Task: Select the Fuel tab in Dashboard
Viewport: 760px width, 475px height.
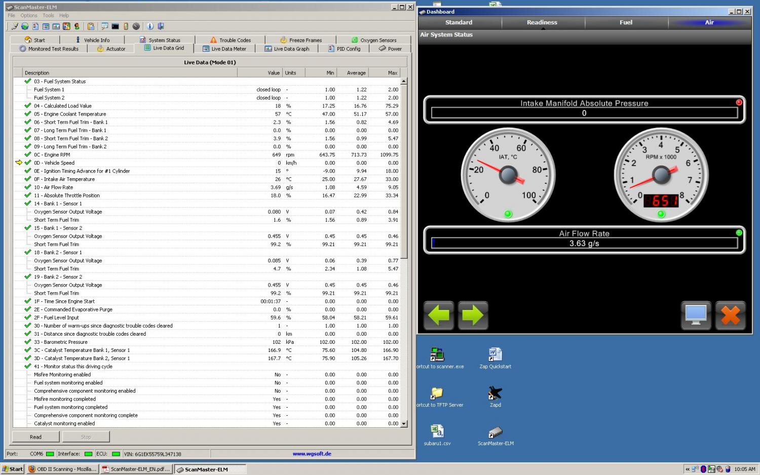Action: (x=626, y=22)
